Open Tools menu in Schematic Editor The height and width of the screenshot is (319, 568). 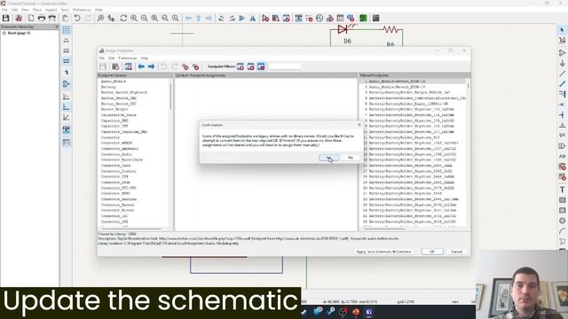click(65, 10)
